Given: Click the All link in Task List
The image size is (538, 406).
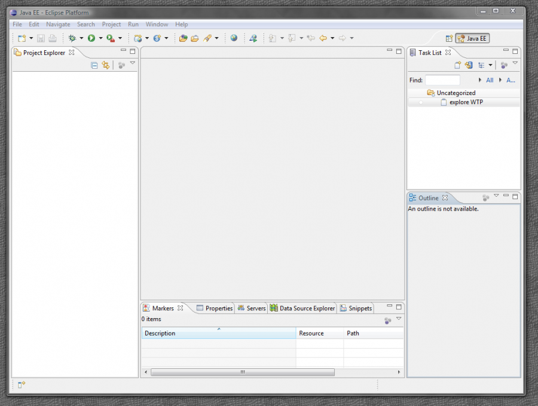Looking at the screenshot, I should (x=489, y=80).
